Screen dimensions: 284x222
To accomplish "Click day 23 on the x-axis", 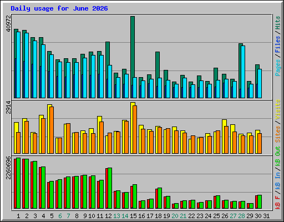I will coord(200,216).
